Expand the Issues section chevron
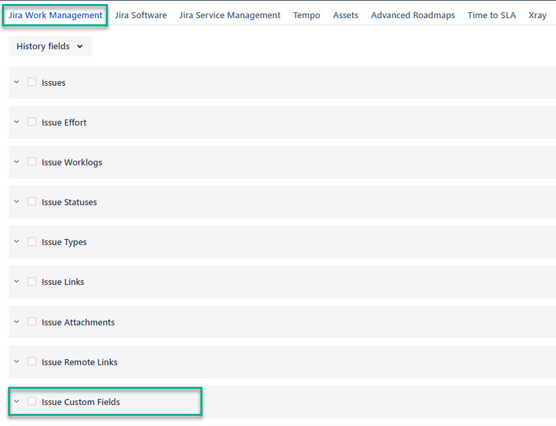Image resolution: width=556 pixels, height=426 pixels. 17,82
